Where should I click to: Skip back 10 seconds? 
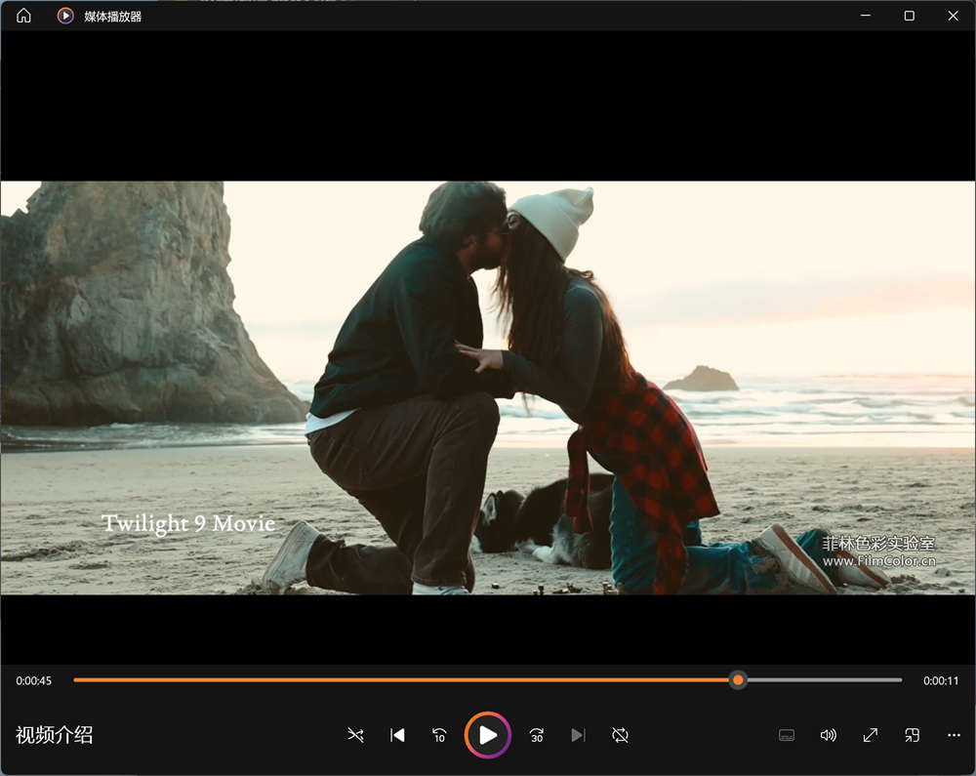pyautogui.click(x=439, y=735)
